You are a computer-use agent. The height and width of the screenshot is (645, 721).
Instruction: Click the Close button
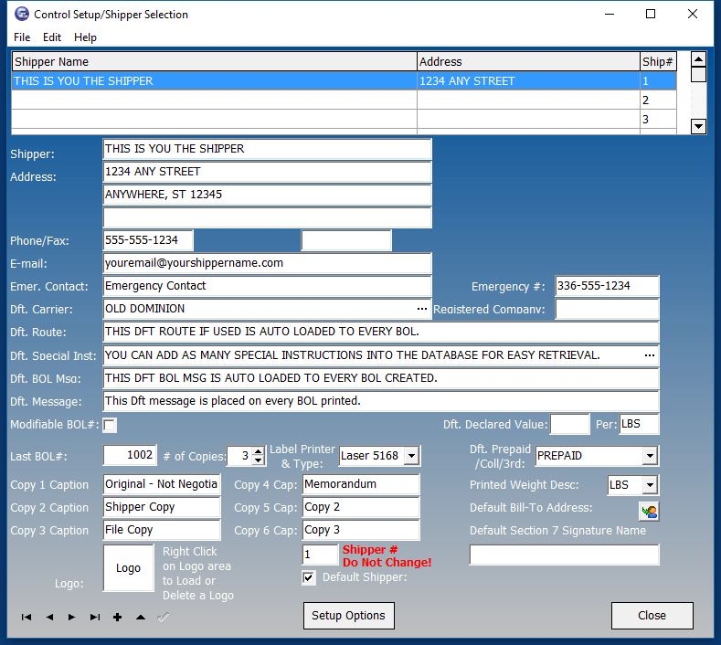[652, 616]
